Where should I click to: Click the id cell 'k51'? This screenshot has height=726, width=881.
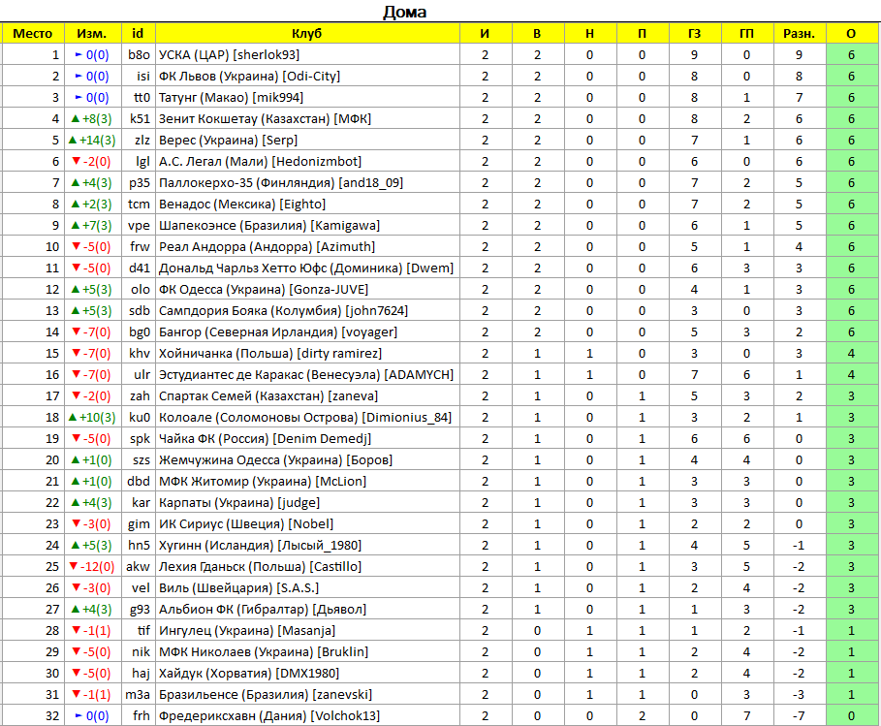point(140,119)
